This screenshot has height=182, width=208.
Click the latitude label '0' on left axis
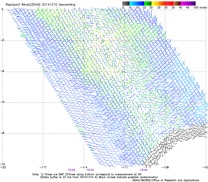pos(2,9)
